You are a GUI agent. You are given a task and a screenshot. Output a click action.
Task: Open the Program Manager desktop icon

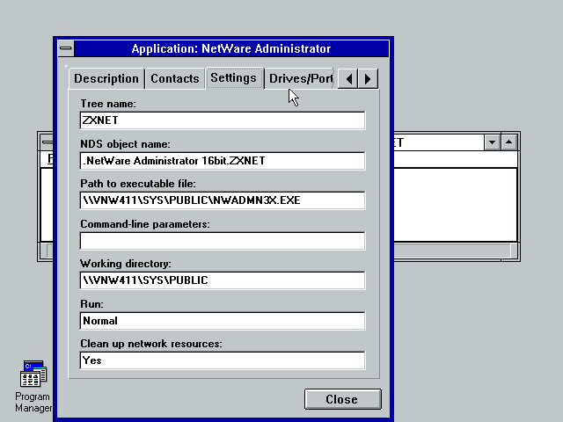click(x=33, y=387)
